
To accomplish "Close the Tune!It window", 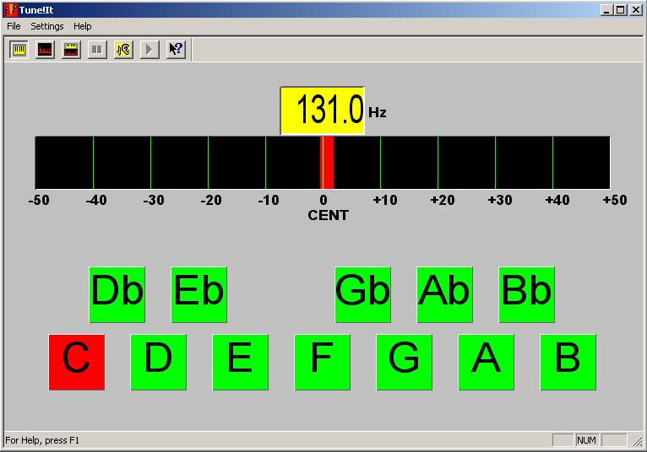I will click(x=636, y=10).
